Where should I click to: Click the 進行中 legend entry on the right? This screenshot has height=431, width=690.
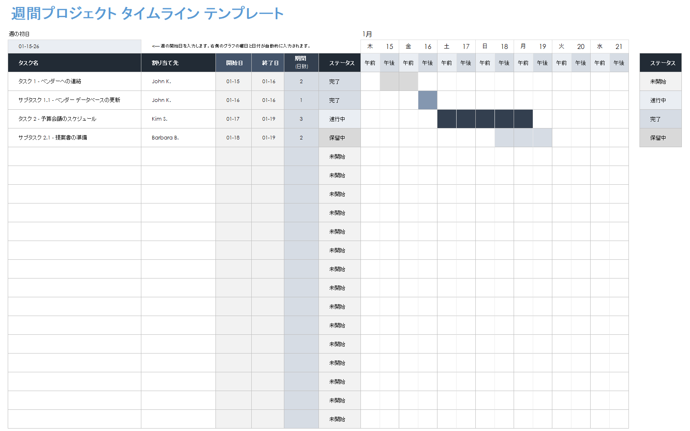(661, 100)
